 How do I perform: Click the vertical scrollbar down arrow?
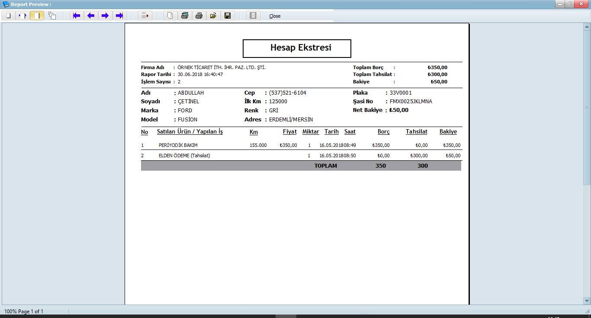coord(587,301)
